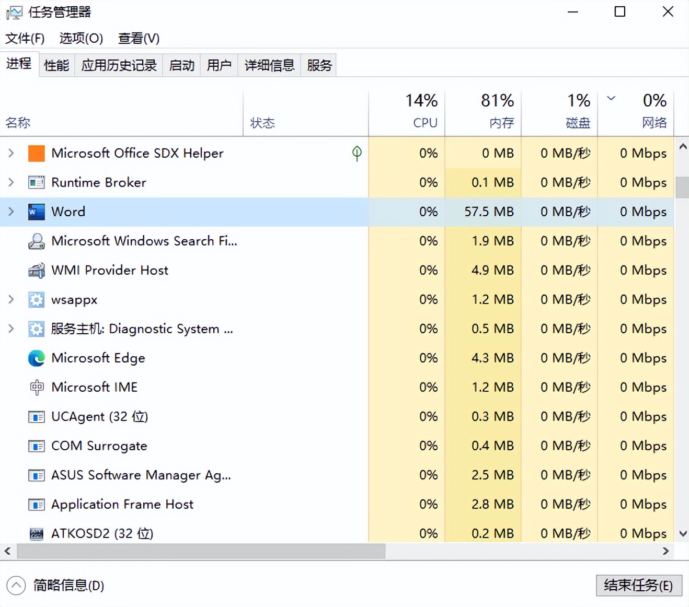Switch to the 用户 tab
Image resolution: width=689 pixels, height=607 pixels.
click(x=219, y=65)
